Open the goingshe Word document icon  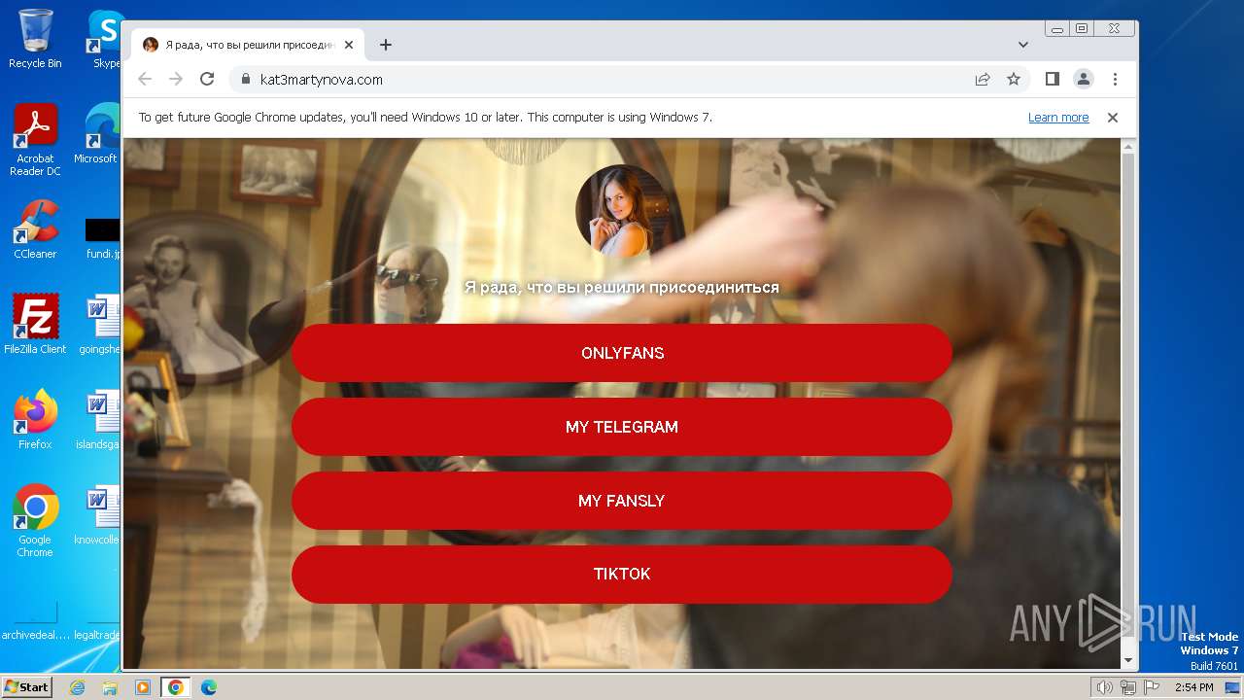[x=101, y=325]
